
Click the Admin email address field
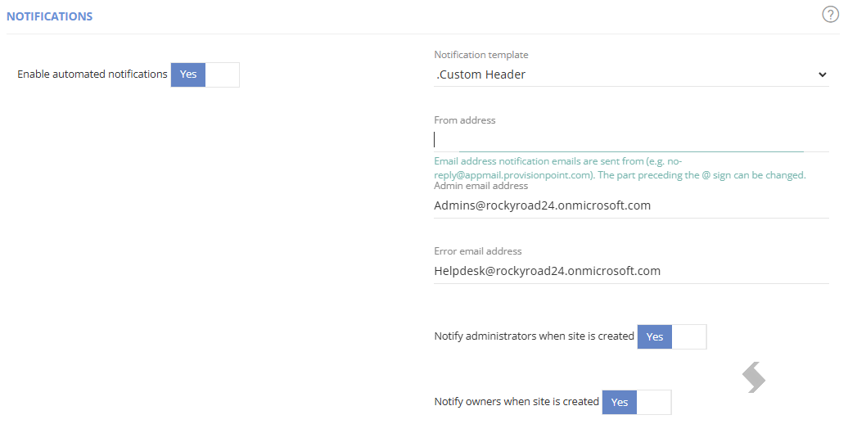[x=631, y=205]
